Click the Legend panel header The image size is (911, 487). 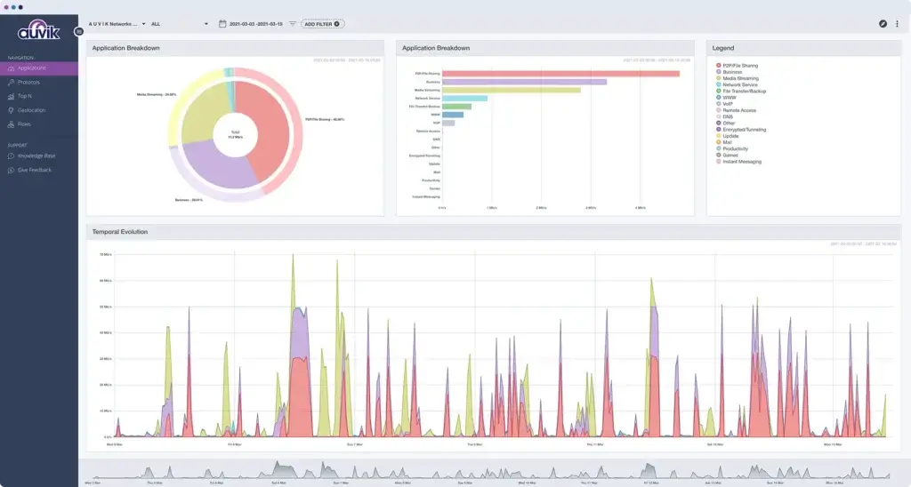click(803, 48)
